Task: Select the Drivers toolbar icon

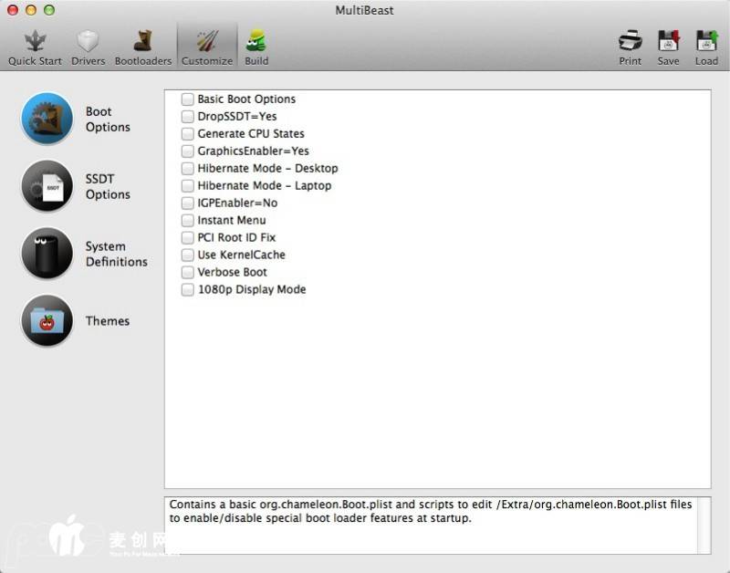Action: (x=89, y=47)
